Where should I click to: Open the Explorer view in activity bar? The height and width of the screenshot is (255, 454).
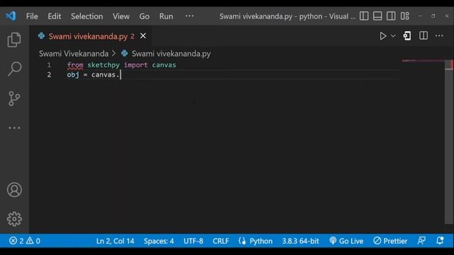[x=14, y=40]
